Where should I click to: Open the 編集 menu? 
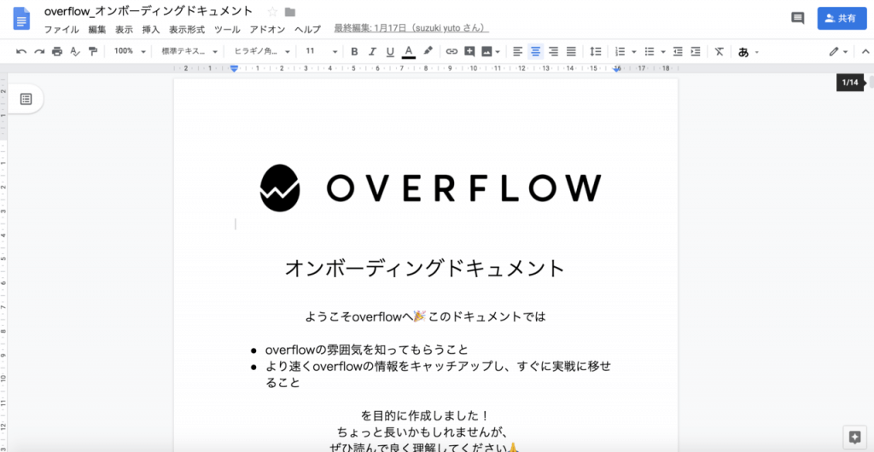coord(97,30)
